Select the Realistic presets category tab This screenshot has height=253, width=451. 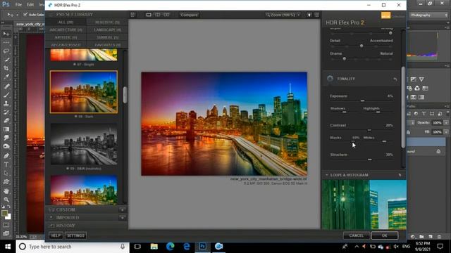[107, 22]
